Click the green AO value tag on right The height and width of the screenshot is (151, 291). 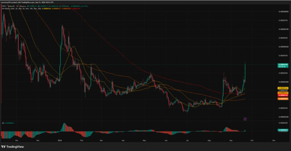(283, 130)
